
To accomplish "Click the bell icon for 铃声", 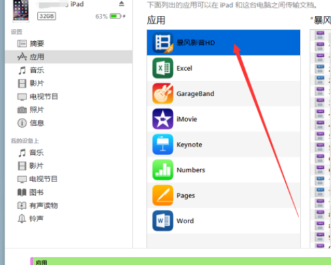I will coord(22,219).
